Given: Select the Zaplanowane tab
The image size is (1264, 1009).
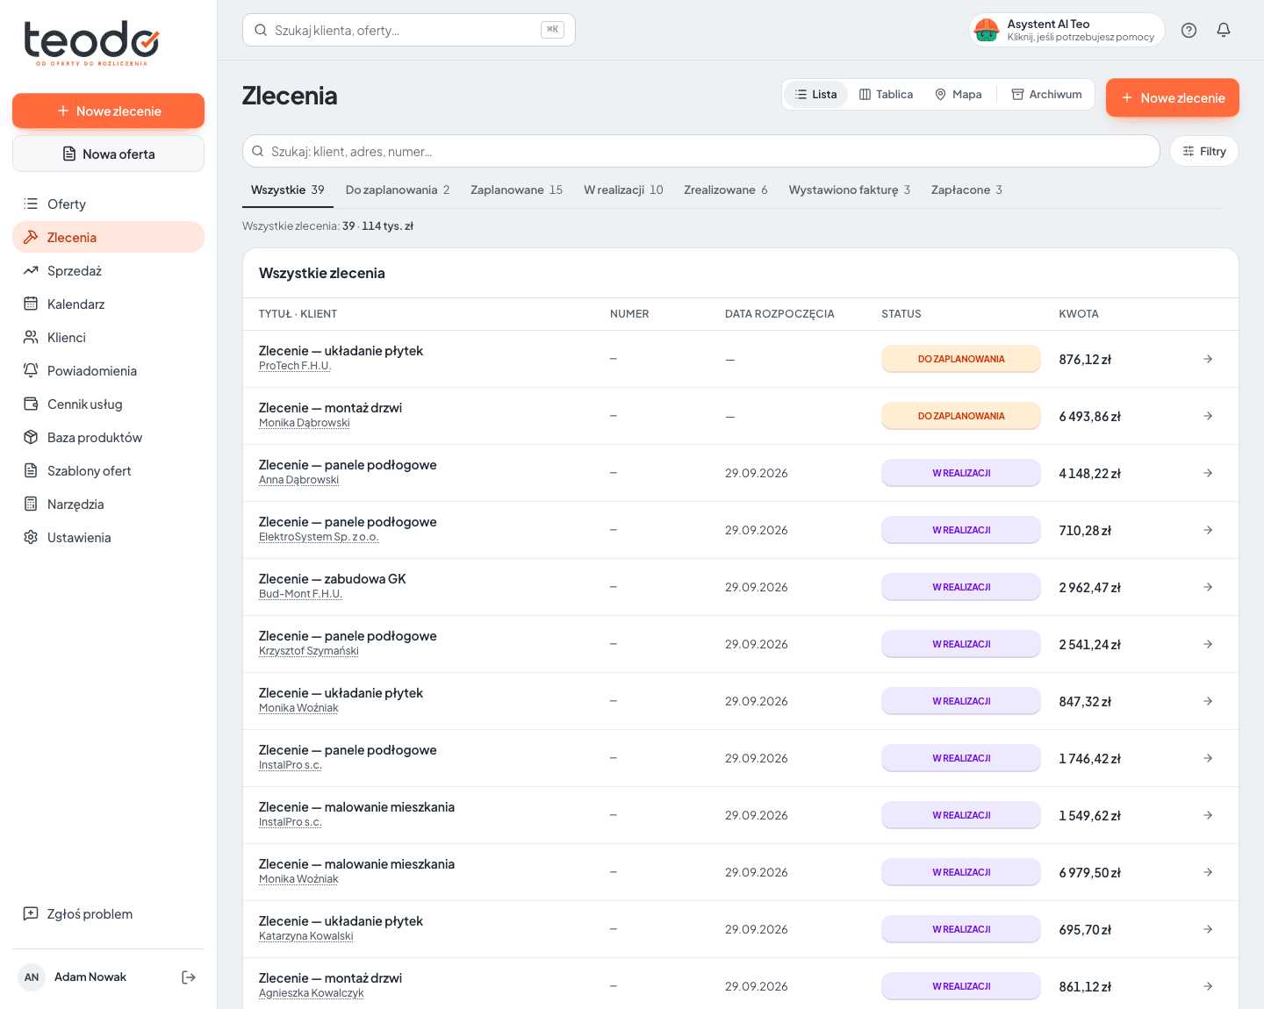Looking at the screenshot, I should tap(516, 190).
